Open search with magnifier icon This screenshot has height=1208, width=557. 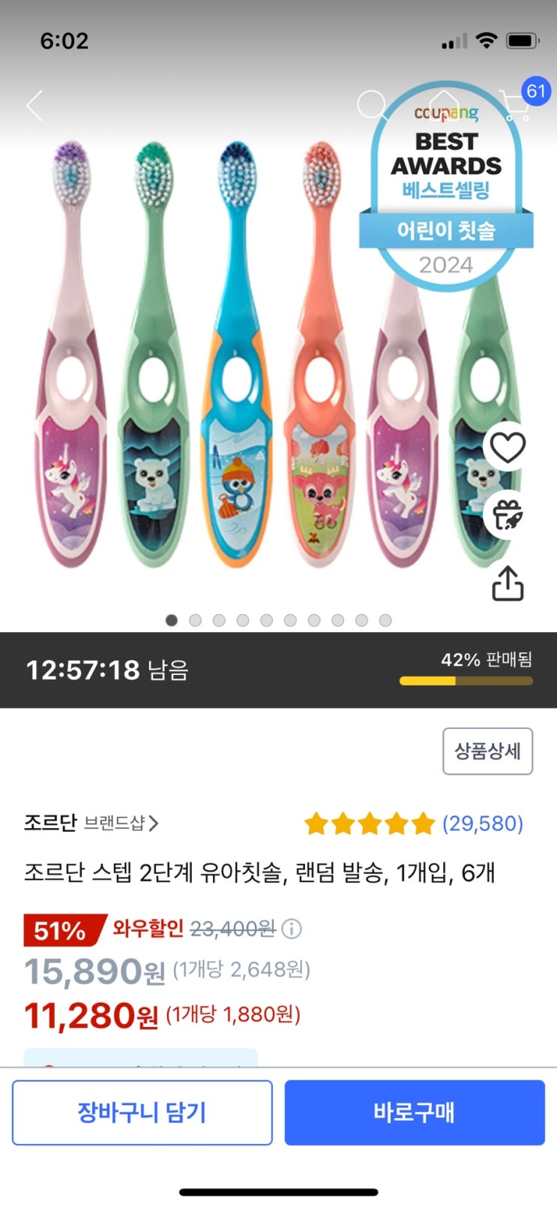click(x=371, y=106)
